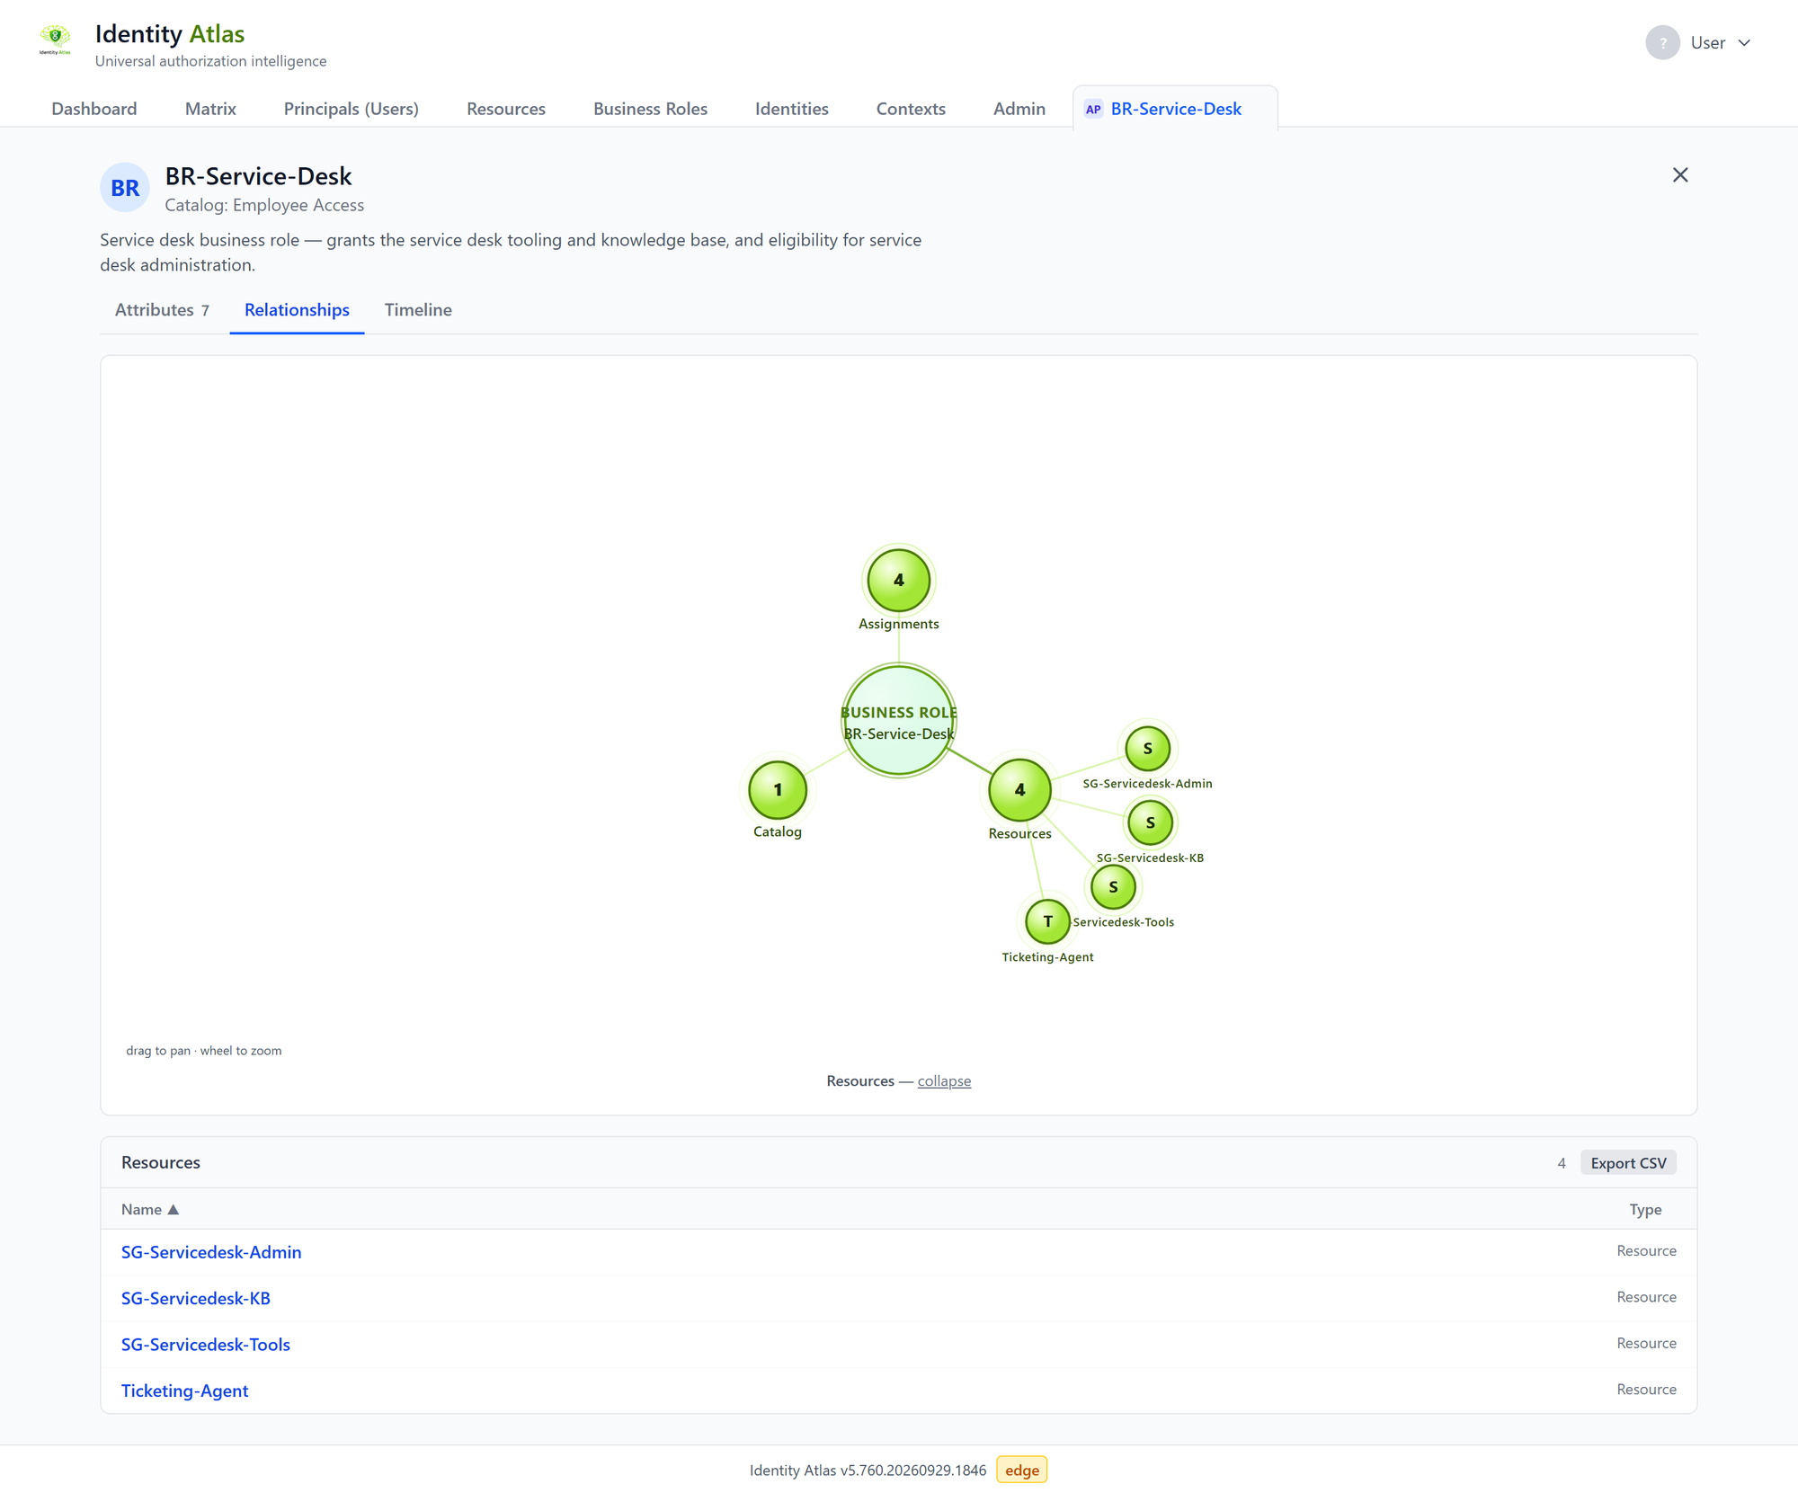Image resolution: width=1798 pixels, height=1493 pixels.
Task: Click the Identity Atlas logo icon
Action: click(55, 40)
